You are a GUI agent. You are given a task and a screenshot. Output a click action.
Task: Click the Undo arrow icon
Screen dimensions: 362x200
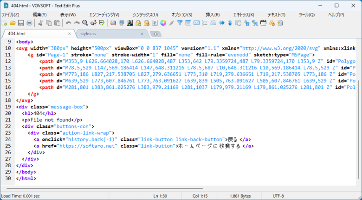(68, 23)
